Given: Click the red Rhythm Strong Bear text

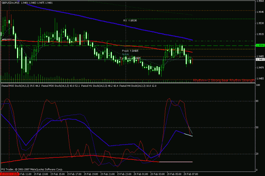Looking at the screenshot, I should pos(224,80).
